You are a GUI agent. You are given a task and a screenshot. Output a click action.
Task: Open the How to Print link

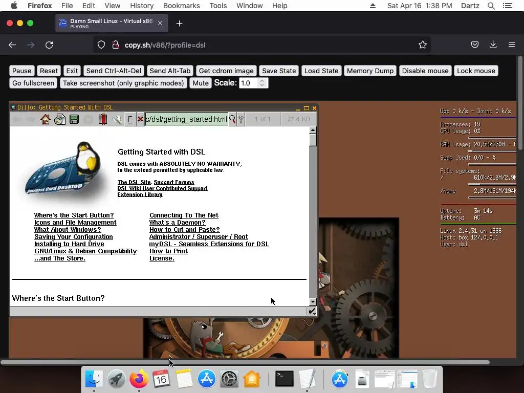tap(168, 251)
